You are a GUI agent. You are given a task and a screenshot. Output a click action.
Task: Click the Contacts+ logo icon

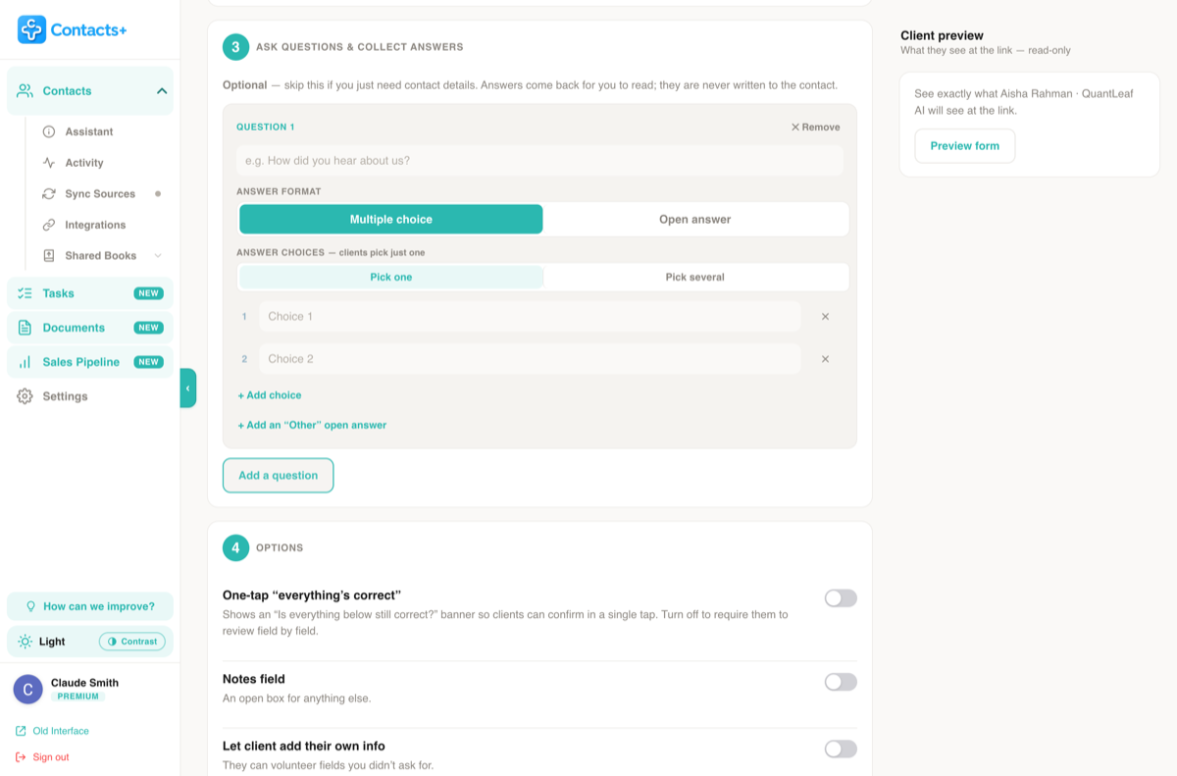(x=31, y=29)
